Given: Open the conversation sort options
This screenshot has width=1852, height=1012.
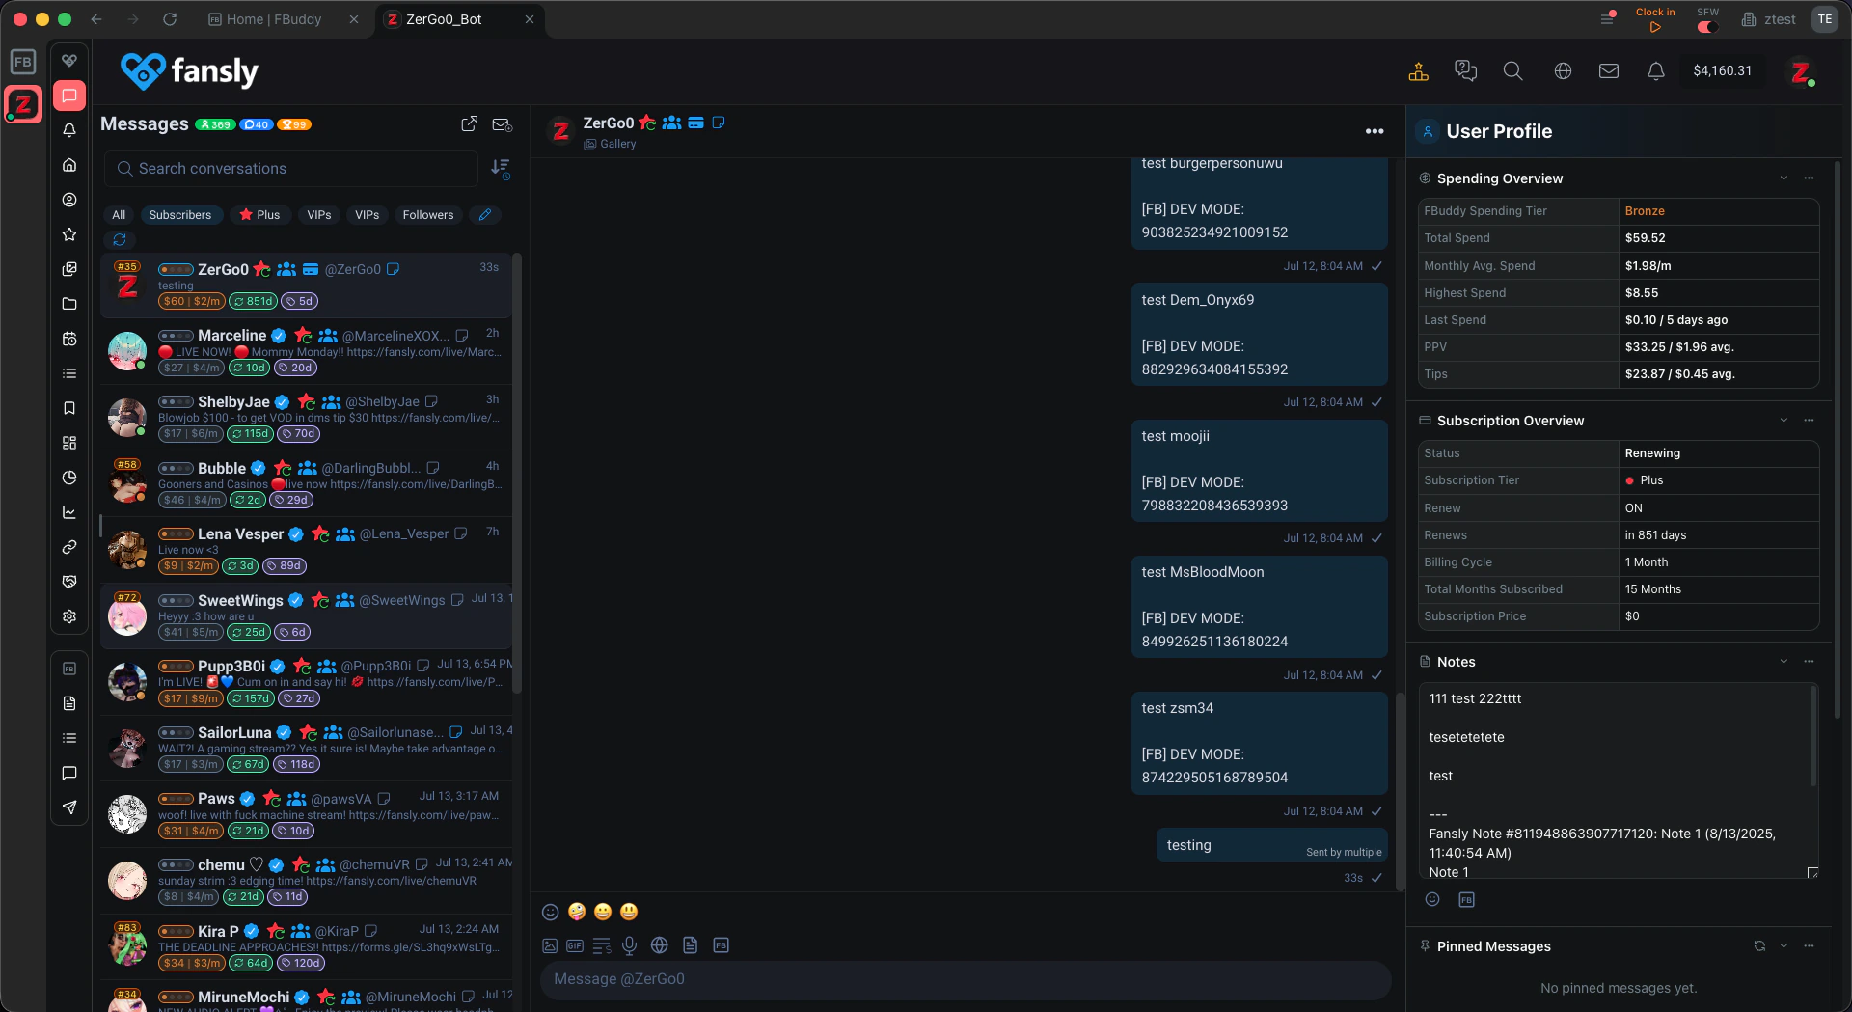Looking at the screenshot, I should pos(500,168).
